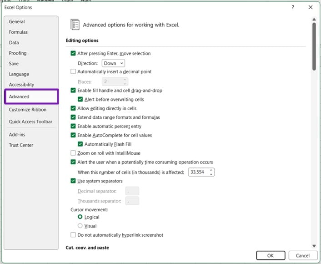Toggle Alert before overwriting cells

coord(80,99)
